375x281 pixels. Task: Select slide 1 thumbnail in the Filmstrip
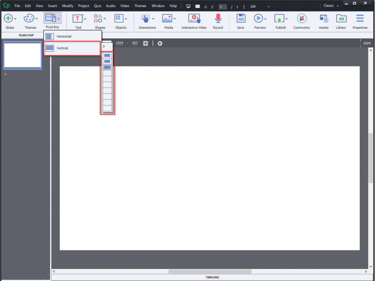click(22, 55)
